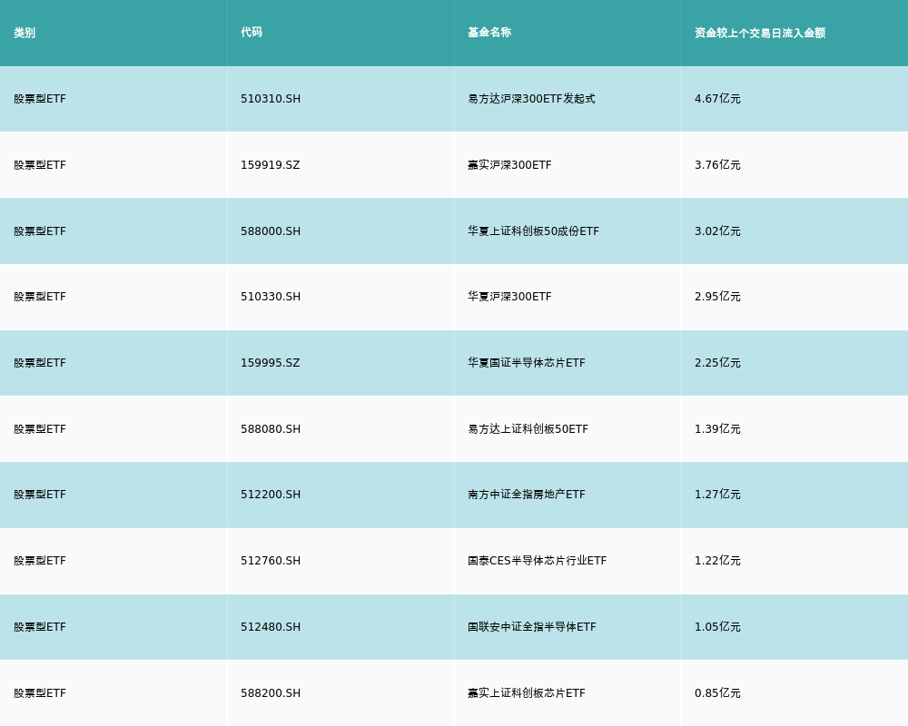Select code 510310.SH

271,99
